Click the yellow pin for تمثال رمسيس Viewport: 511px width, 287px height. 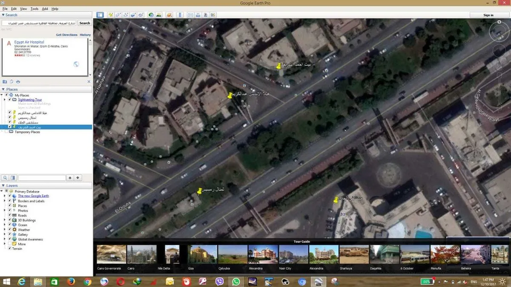[x=199, y=191]
